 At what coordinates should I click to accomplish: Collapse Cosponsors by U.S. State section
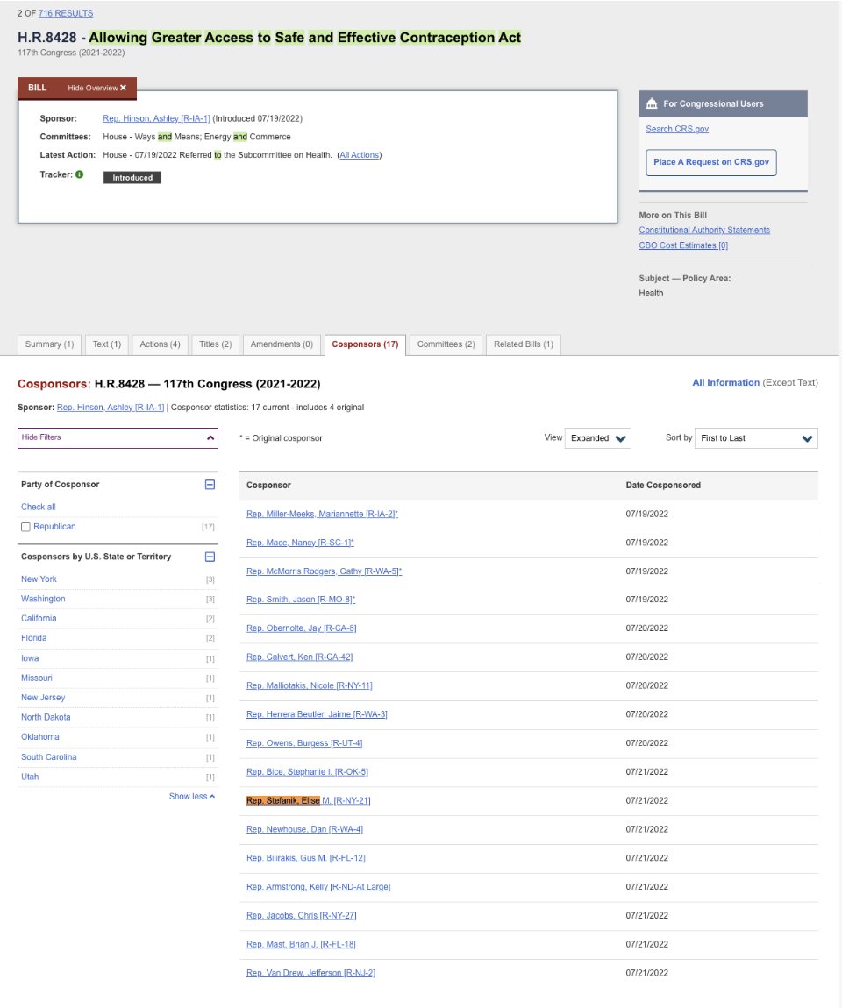click(210, 557)
